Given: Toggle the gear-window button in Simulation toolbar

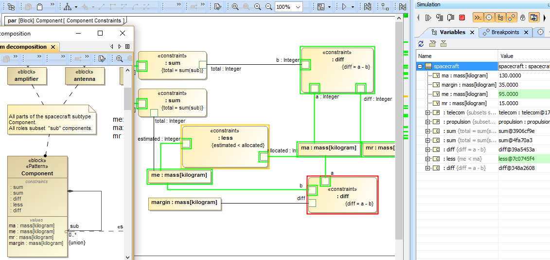Looking at the screenshot, I should 489,18.
